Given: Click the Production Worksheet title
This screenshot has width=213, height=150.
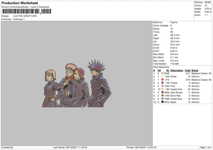Looking at the screenshot, I should (20, 3).
